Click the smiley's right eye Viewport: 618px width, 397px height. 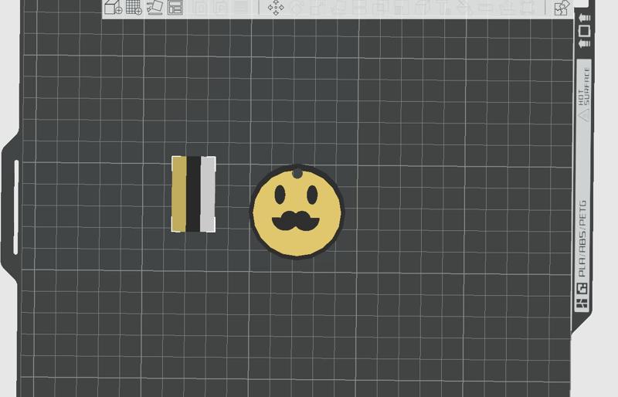tap(312, 195)
